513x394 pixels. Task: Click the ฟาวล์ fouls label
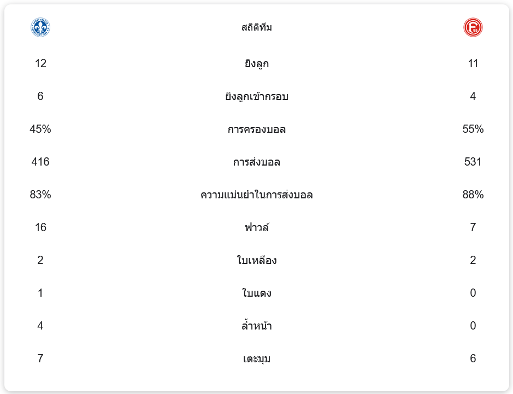[256, 228]
